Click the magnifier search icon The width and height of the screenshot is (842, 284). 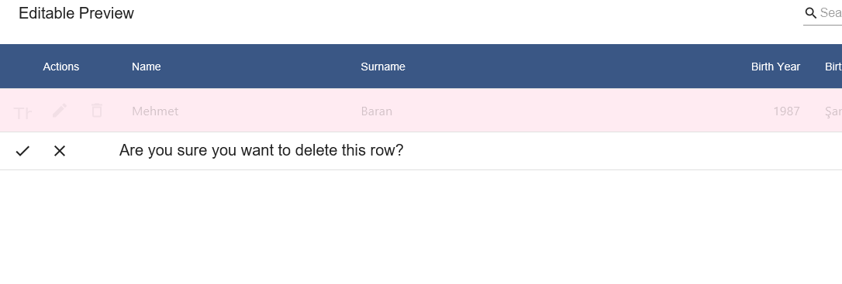(811, 13)
